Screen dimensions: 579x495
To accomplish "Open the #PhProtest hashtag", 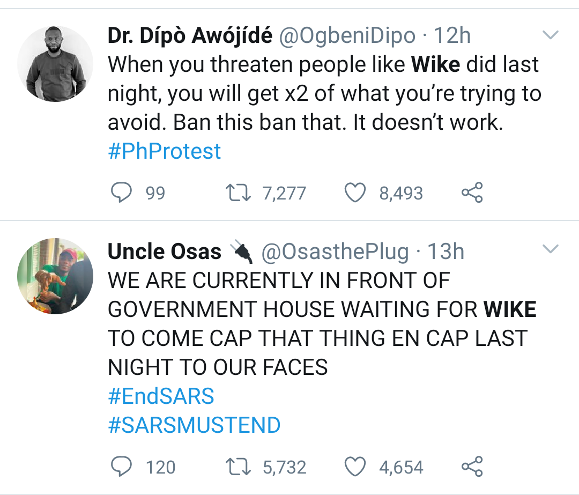I will (164, 151).
